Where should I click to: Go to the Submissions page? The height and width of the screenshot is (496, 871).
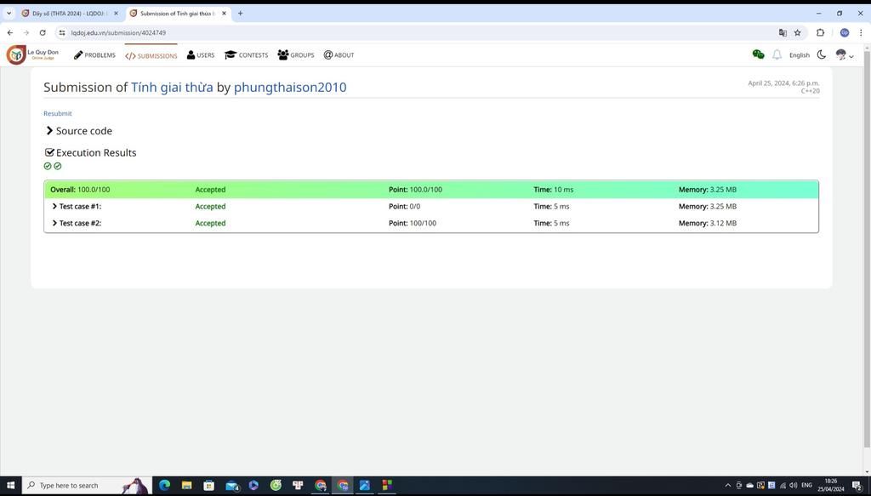click(151, 55)
